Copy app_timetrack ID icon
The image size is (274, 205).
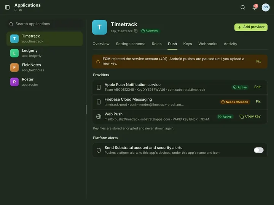(x=136, y=31)
